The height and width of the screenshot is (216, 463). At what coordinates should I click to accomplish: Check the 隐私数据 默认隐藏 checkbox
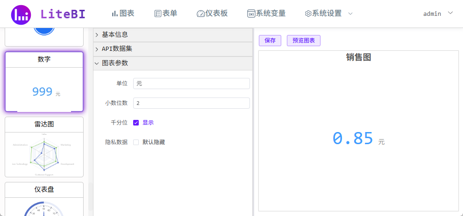pos(136,142)
